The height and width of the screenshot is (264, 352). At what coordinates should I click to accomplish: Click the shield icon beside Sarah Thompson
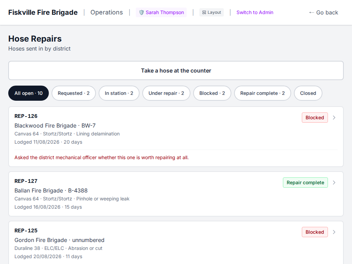click(141, 13)
